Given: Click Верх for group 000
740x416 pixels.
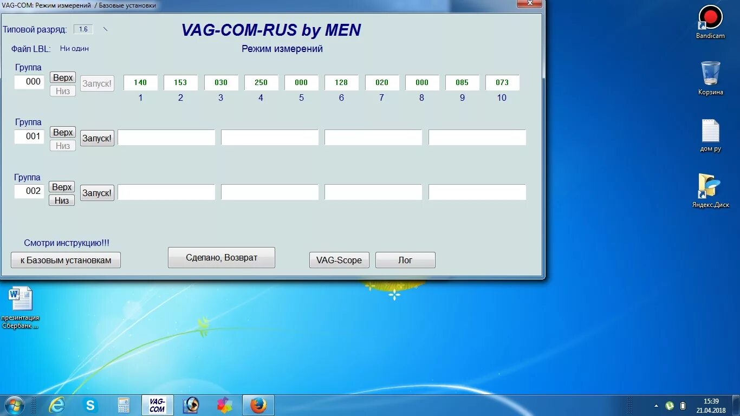Looking at the screenshot, I should [63, 77].
